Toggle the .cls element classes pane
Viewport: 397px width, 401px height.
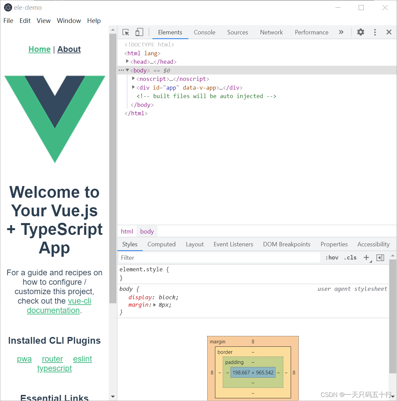[x=350, y=257]
